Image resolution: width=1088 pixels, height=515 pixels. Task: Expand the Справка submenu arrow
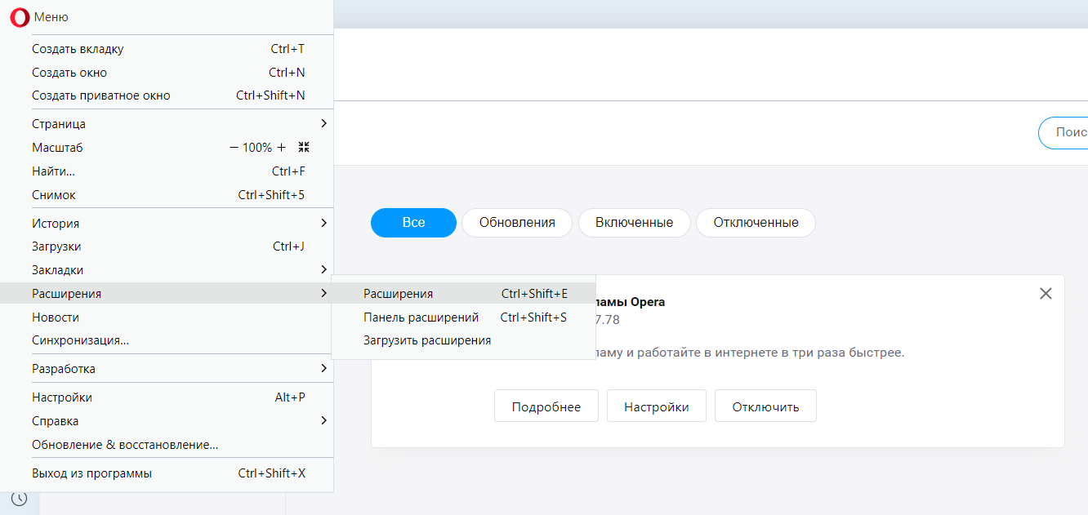pos(324,420)
